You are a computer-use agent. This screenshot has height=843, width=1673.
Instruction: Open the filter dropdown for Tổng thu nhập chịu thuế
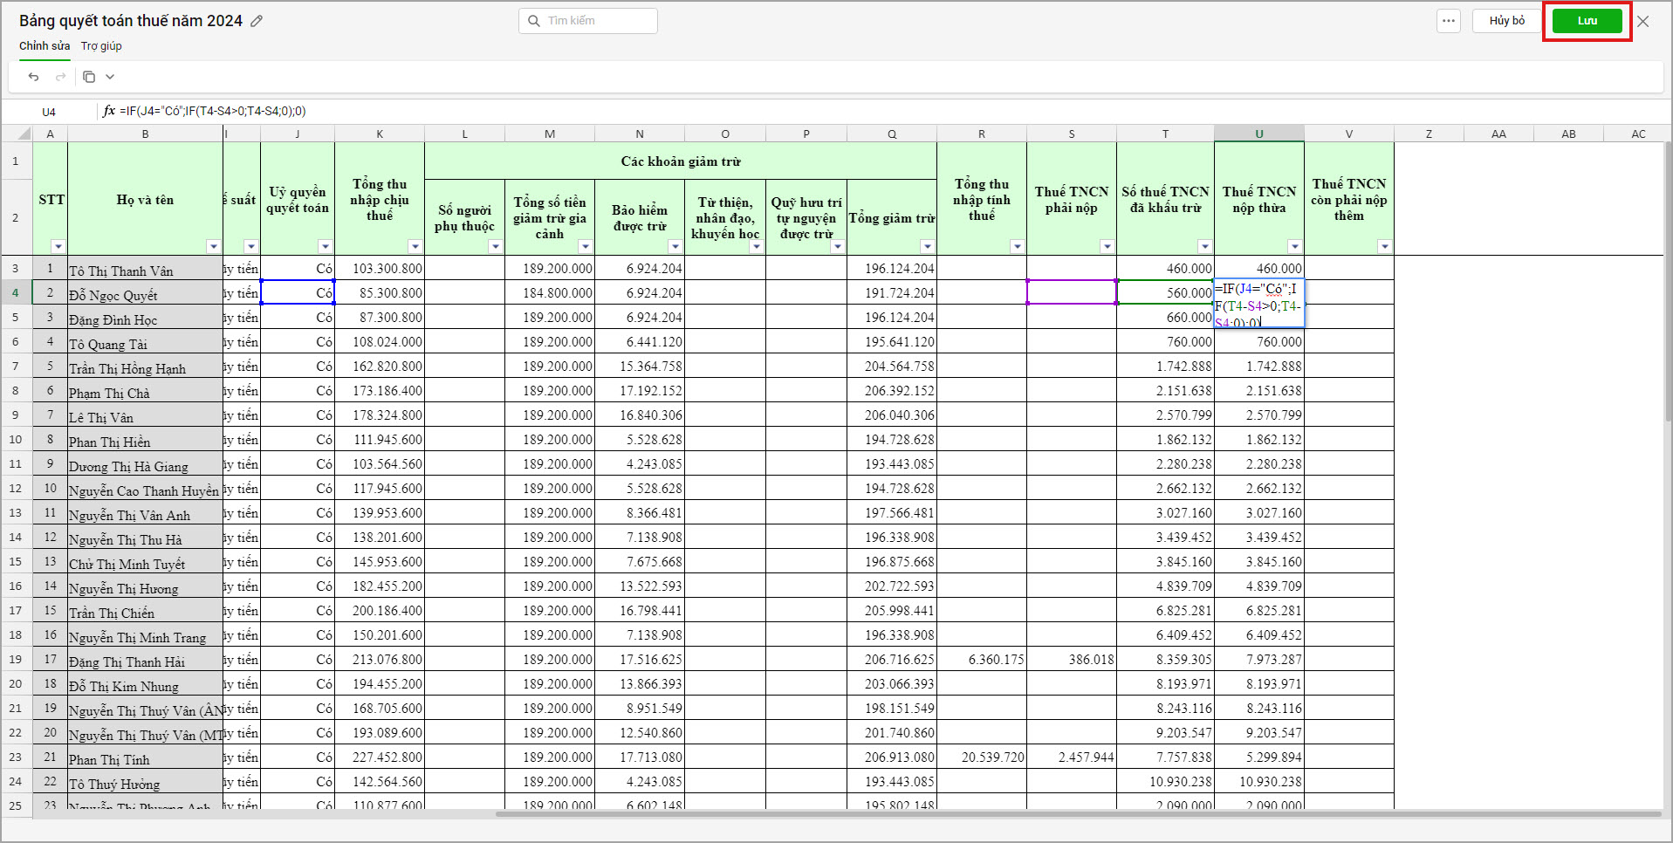tap(415, 246)
